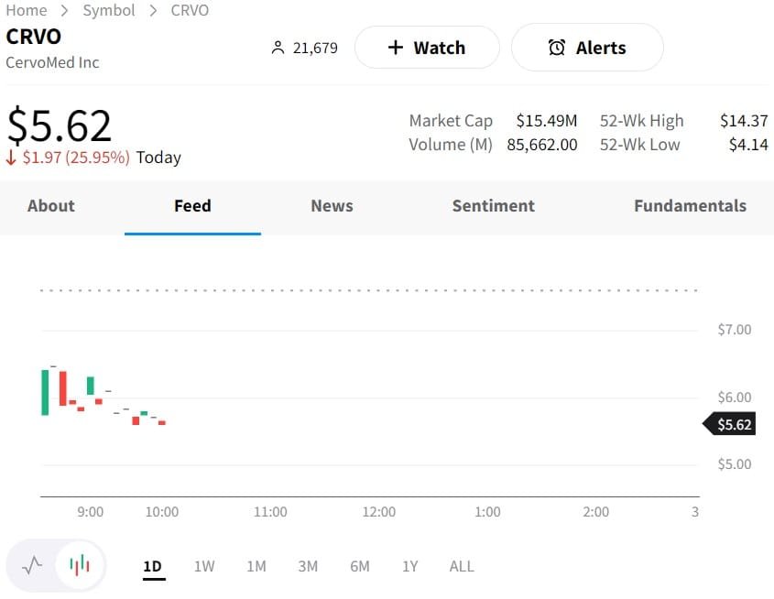Viewport: 774px width, 599px height.
Task: Select the Feed tab
Action: pyautogui.click(x=192, y=206)
